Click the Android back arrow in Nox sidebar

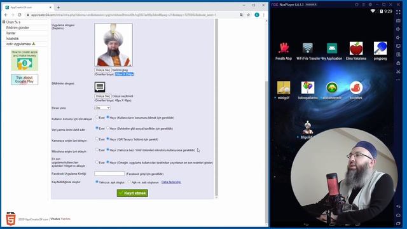pyautogui.click(x=399, y=206)
